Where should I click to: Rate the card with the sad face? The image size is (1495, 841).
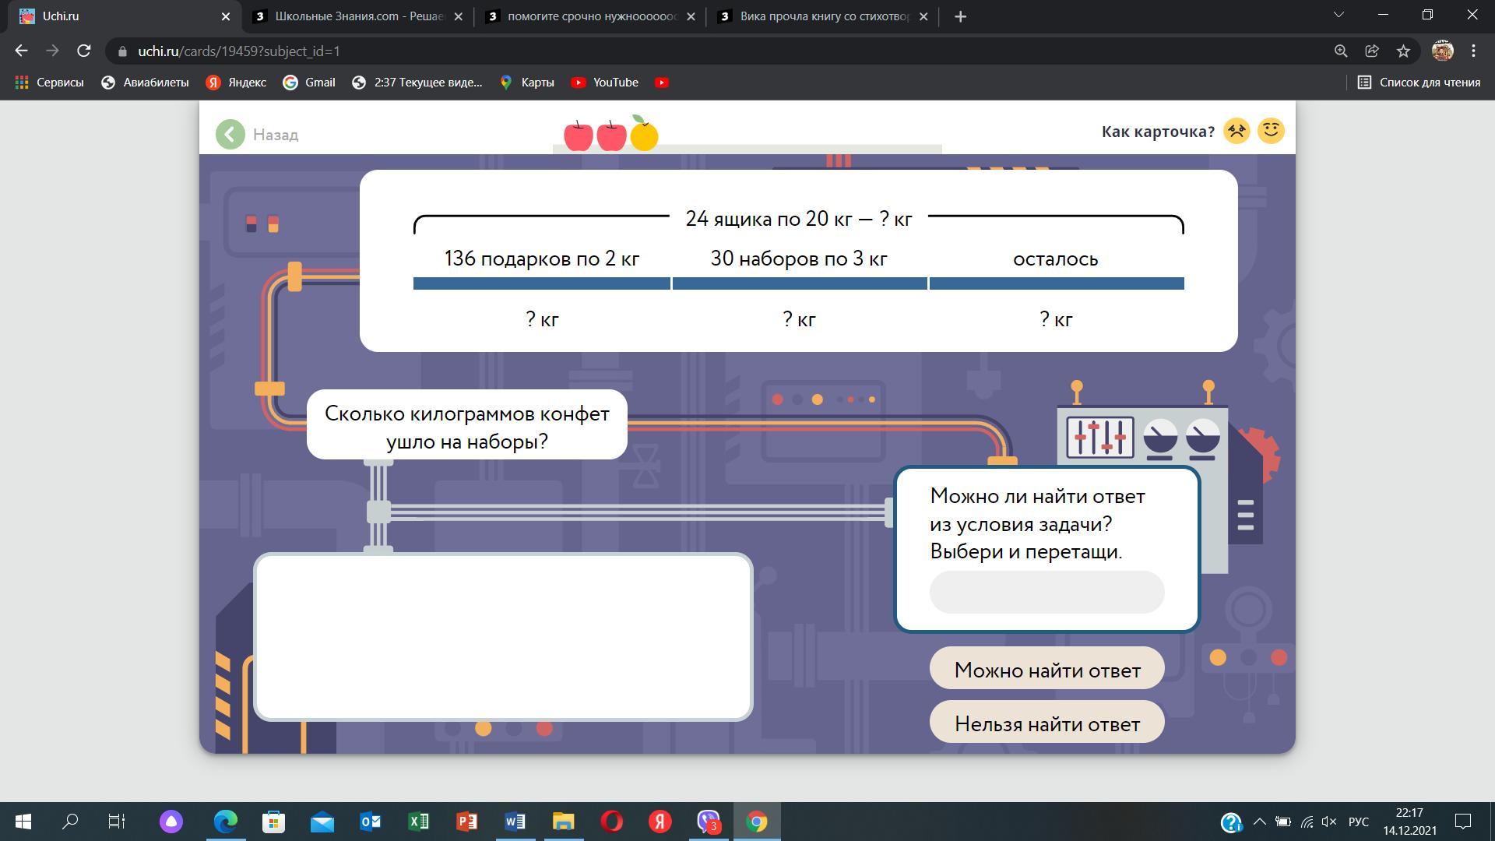click(x=1236, y=131)
